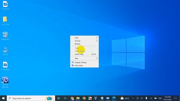Open the Sort by submenu
This screenshot has height=101, width=180.
pyautogui.click(x=84, y=41)
